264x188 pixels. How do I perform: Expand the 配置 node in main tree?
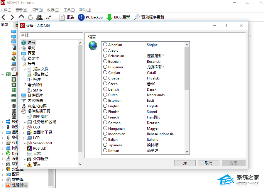pyautogui.click(x=3, y=175)
